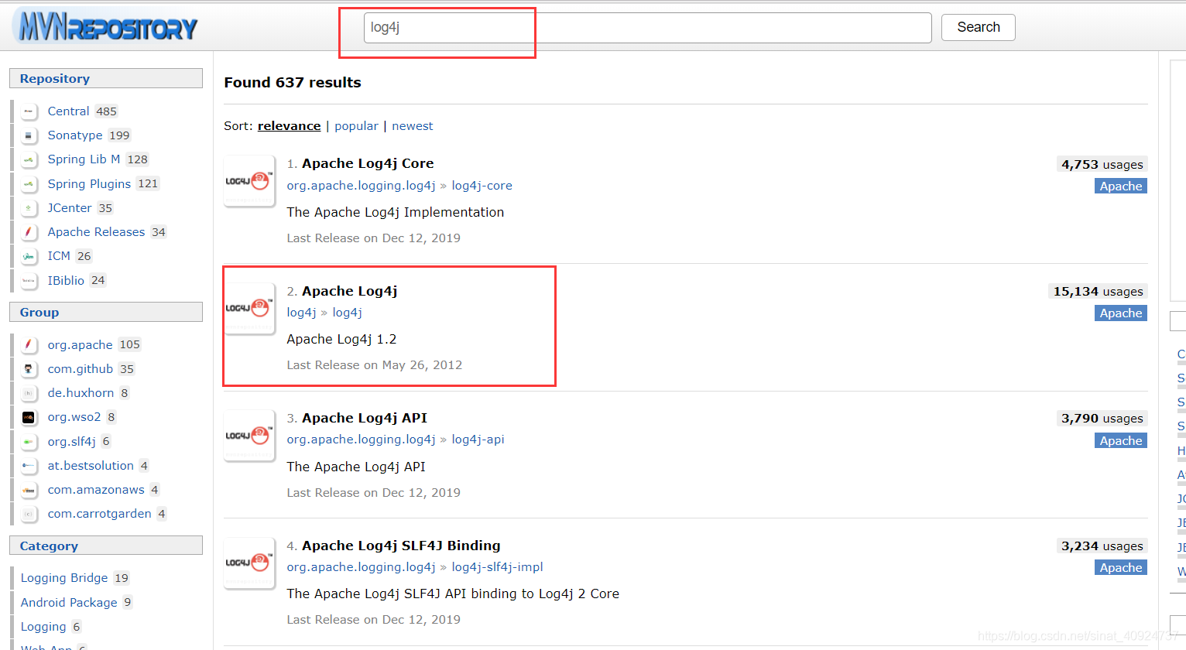Click 3,234 usages badge
The width and height of the screenshot is (1186, 650).
click(x=1102, y=546)
